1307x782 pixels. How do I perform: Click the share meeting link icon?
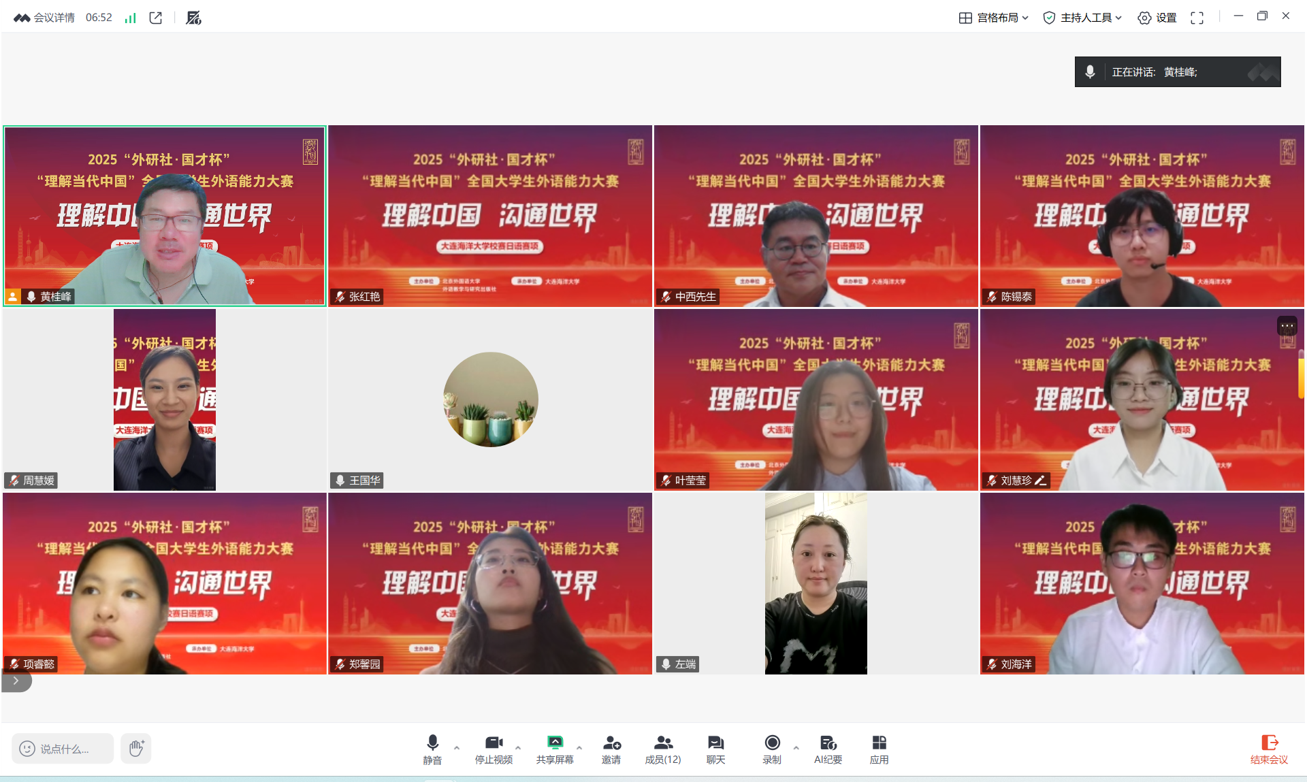[156, 18]
